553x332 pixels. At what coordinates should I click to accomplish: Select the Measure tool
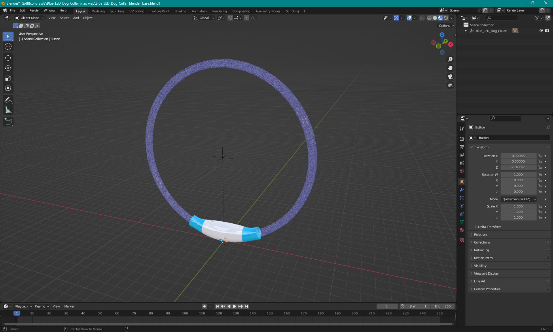[x=8, y=110]
